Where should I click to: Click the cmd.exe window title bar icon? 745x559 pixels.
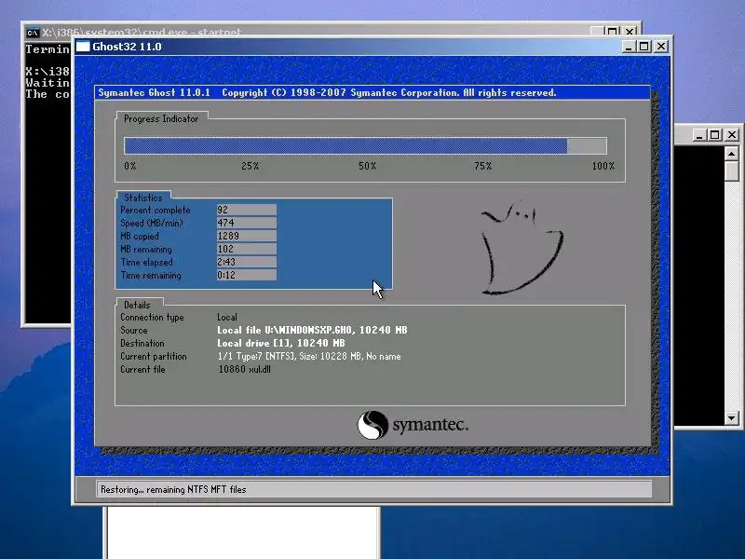click(33, 33)
